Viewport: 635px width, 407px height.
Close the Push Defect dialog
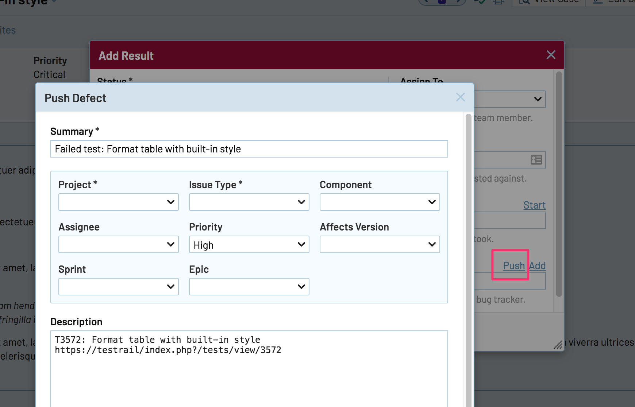(x=460, y=97)
